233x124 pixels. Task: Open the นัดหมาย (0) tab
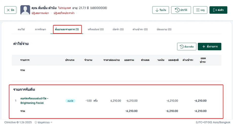164,29
